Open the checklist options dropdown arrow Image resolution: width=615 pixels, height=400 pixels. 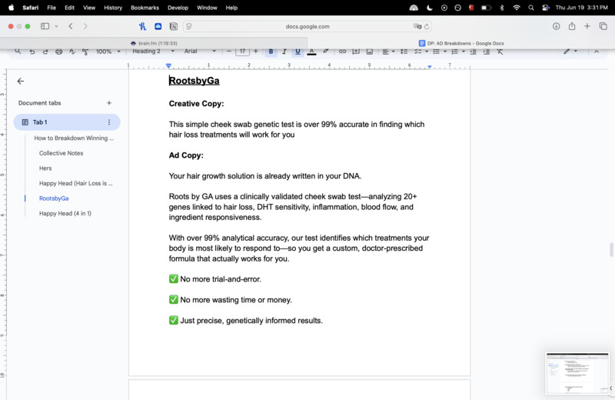pos(427,52)
